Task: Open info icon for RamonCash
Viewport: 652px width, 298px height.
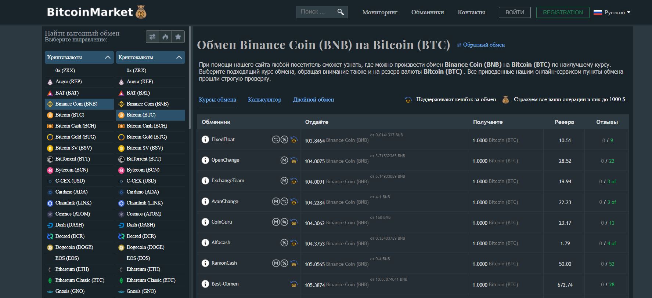Action: tap(205, 263)
